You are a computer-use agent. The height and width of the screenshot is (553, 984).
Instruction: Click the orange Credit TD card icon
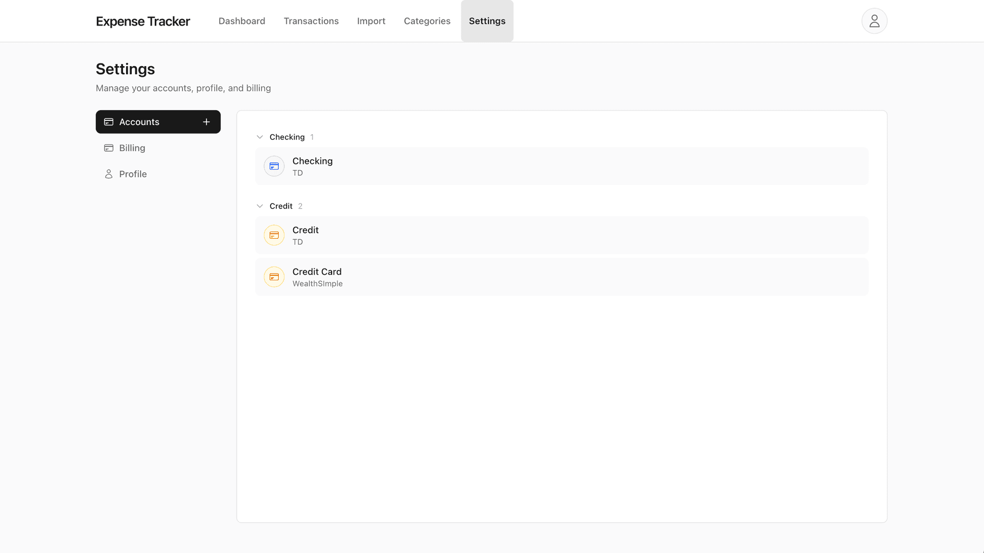[x=274, y=235]
